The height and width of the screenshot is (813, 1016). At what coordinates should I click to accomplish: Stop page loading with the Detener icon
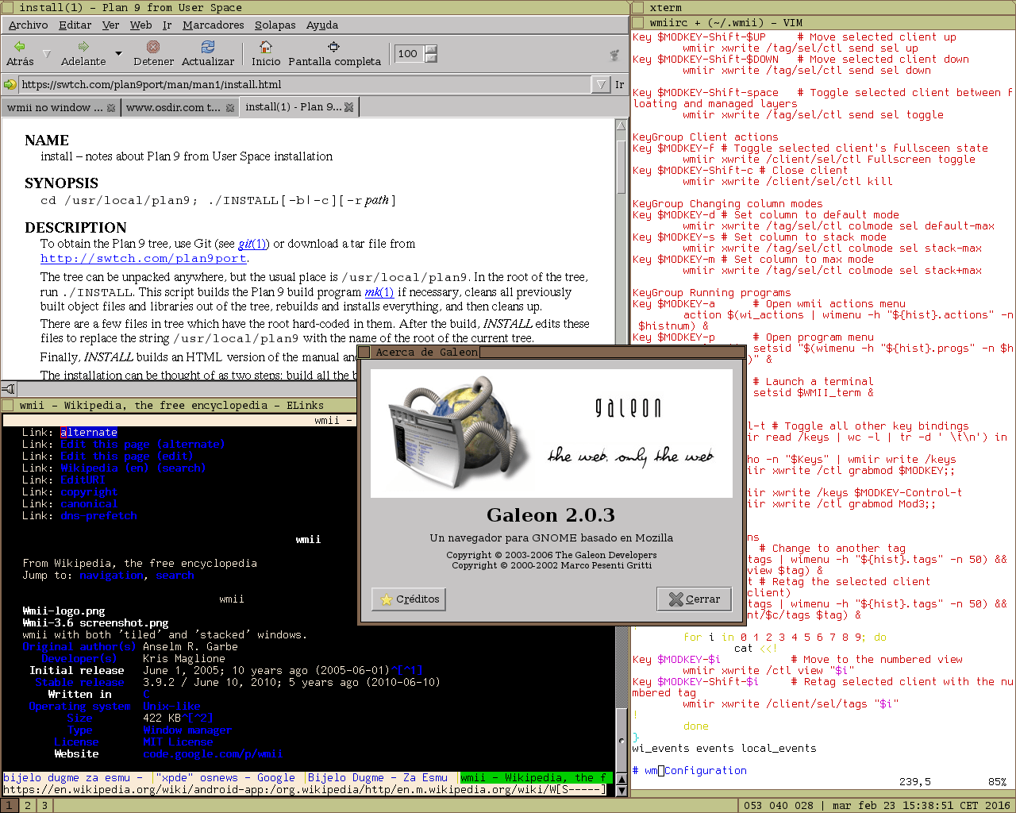click(153, 47)
